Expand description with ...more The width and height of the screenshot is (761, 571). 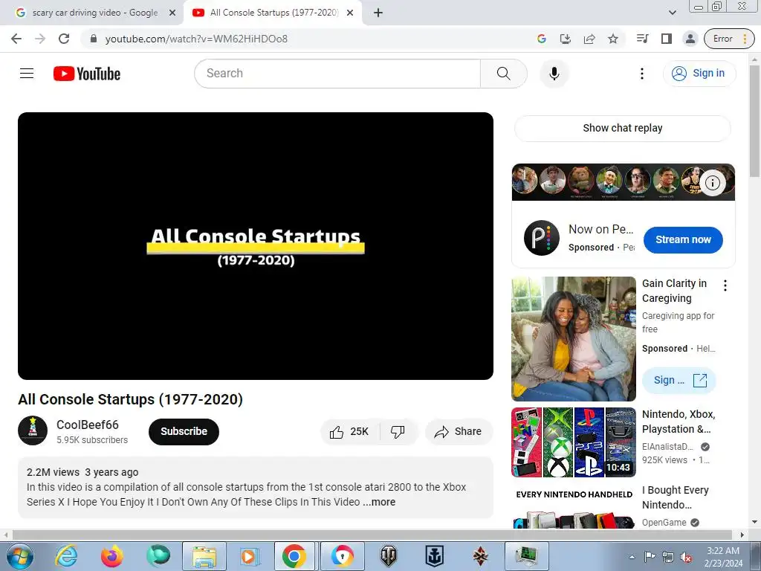click(x=379, y=502)
